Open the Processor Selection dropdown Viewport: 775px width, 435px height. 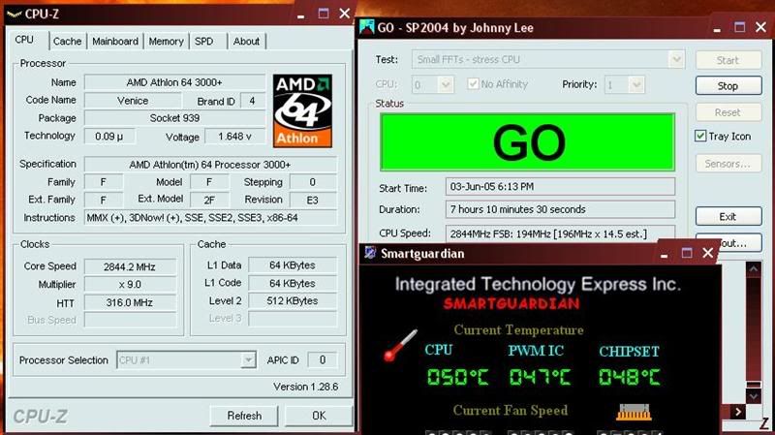click(248, 359)
